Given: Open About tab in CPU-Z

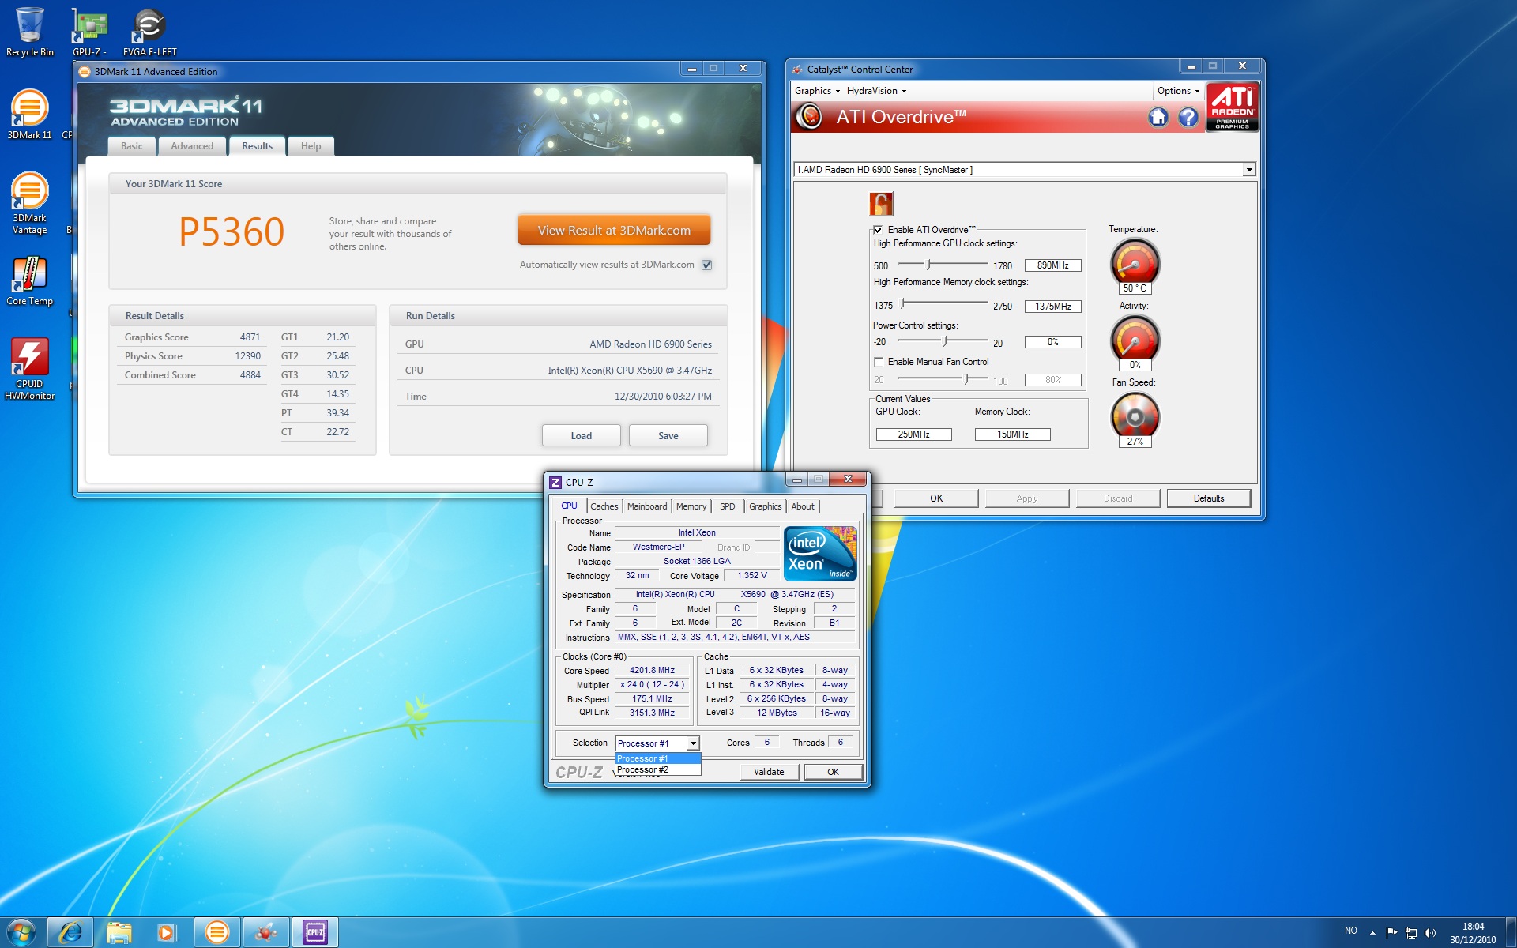Looking at the screenshot, I should point(803,506).
